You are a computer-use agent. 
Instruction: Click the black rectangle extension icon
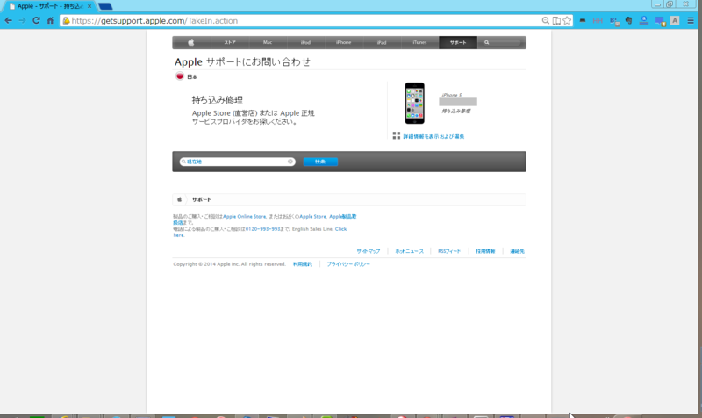click(x=583, y=20)
